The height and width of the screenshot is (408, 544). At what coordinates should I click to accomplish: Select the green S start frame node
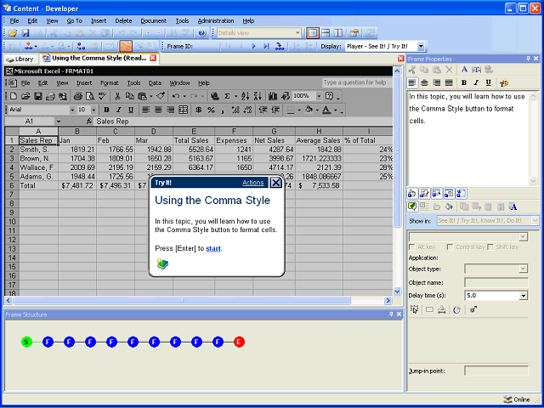[x=26, y=342]
